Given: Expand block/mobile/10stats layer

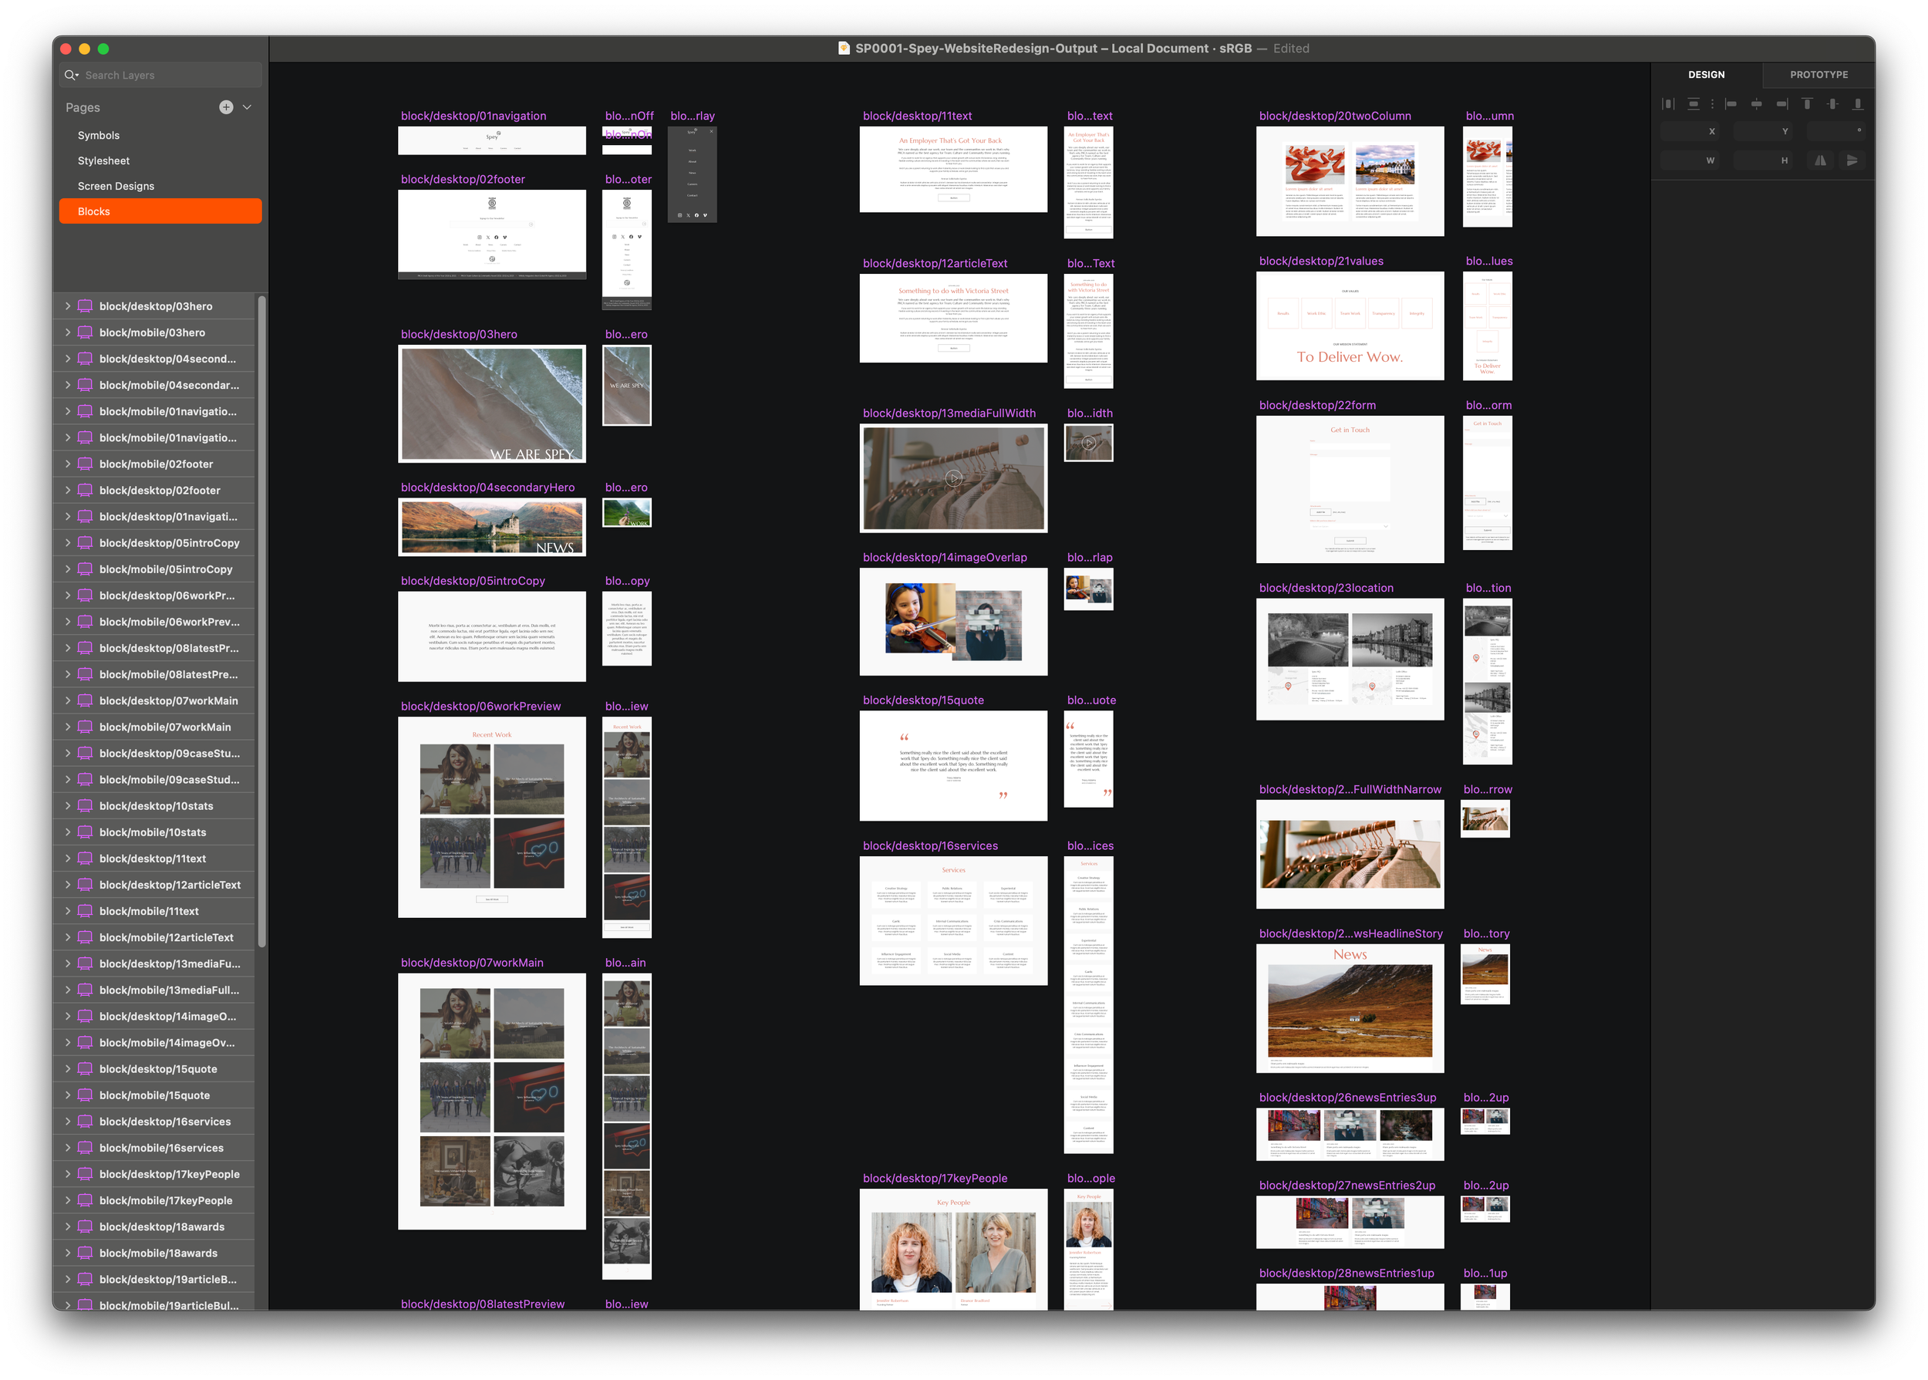Looking at the screenshot, I should coord(68,832).
